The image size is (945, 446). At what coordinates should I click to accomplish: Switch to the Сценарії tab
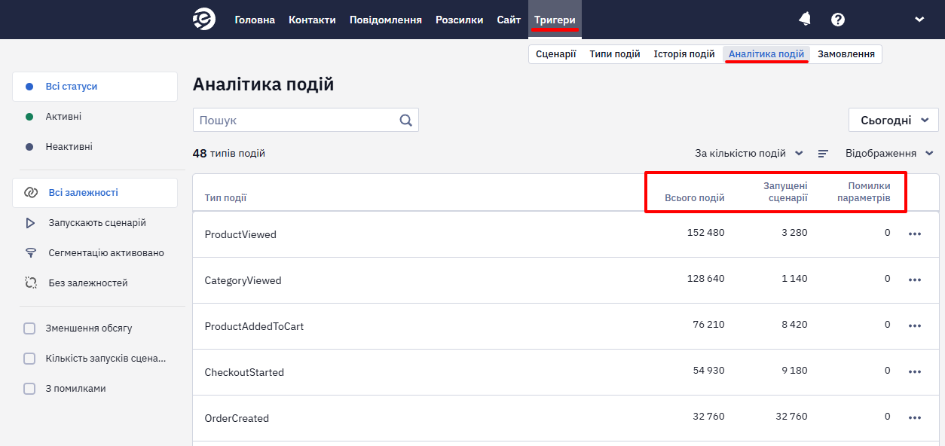pyautogui.click(x=556, y=54)
